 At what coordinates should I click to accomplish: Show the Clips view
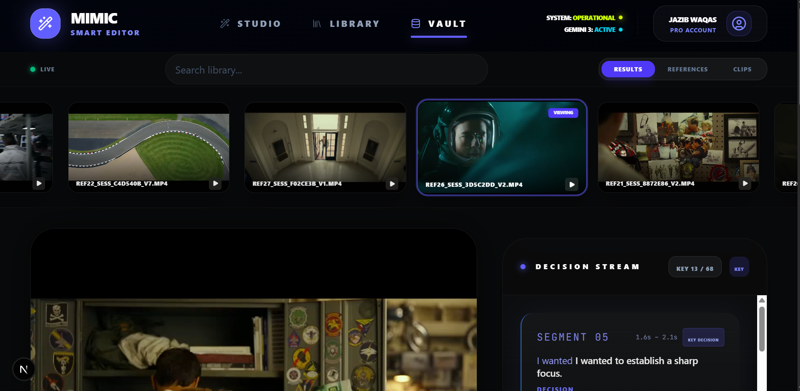click(x=742, y=69)
